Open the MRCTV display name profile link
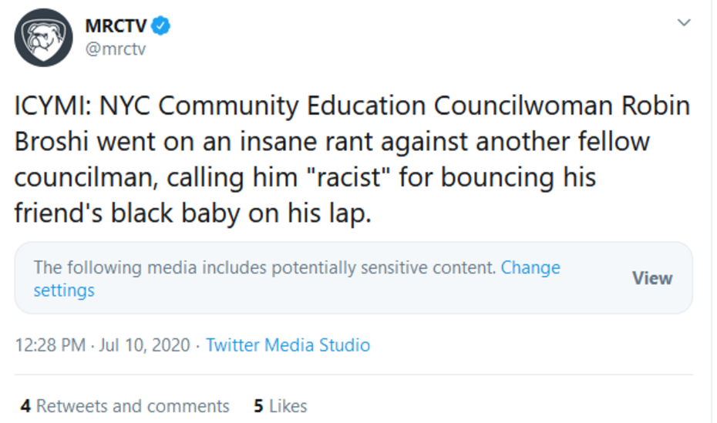Image resolution: width=717 pixels, height=423 pixels. 116,26
